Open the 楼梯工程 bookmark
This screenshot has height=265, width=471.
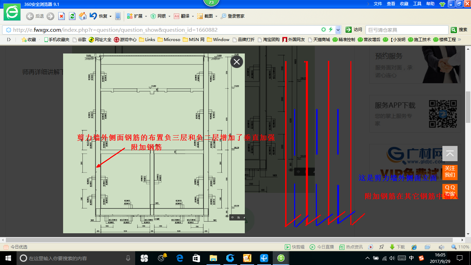[x=444, y=40]
